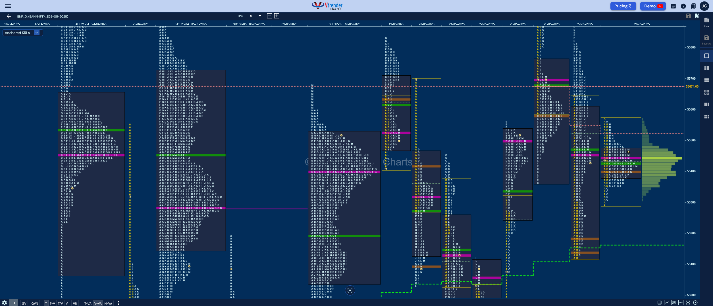The image size is (713, 306).
Task: Open the TPO size dropdown arrow
Action: point(260,16)
